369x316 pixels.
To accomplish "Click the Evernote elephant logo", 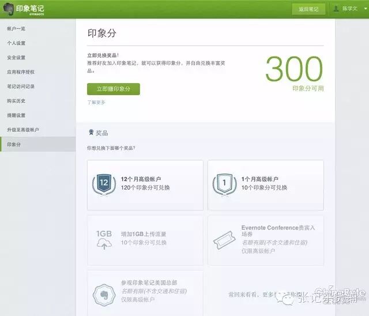I will pyautogui.click(x=9, y=9).
